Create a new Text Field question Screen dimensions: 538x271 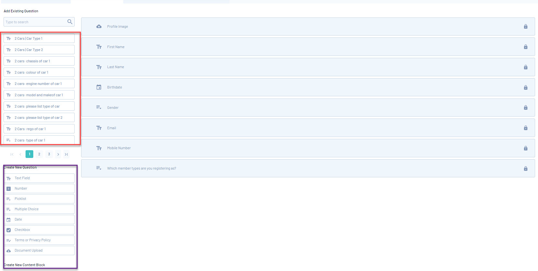39,178
